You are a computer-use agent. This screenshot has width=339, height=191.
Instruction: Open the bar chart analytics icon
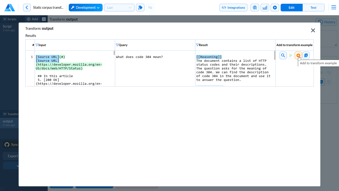click(265, 8)
